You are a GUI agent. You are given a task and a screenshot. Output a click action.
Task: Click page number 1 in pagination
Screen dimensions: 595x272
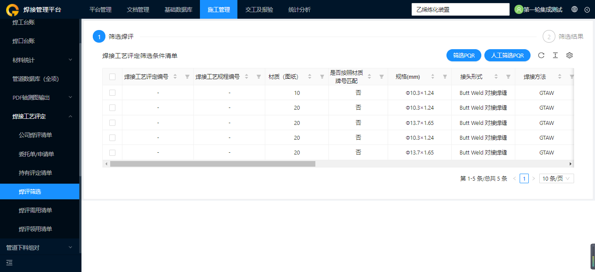(x=524, y=178)
